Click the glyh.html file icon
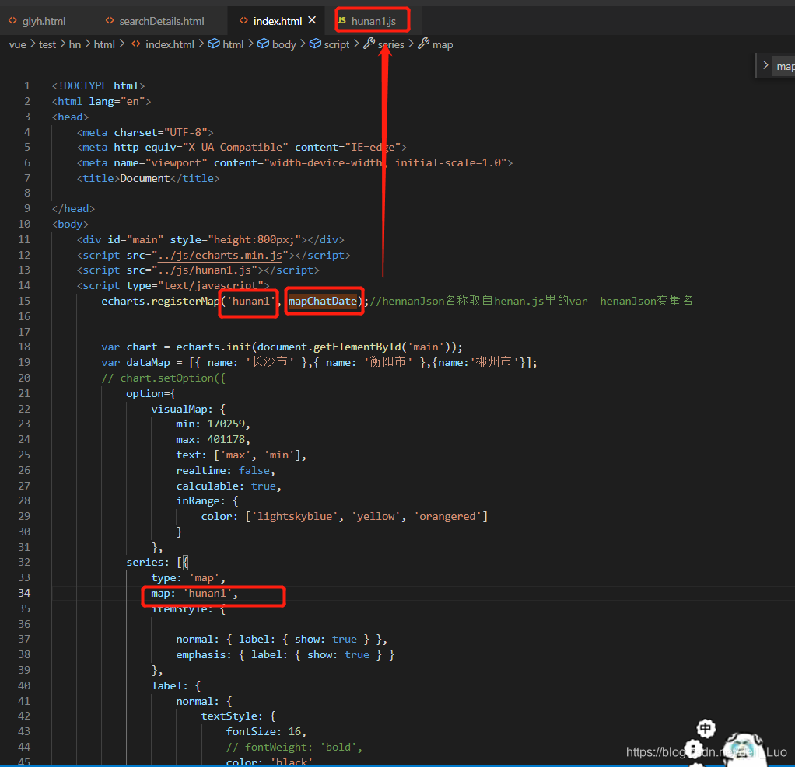The height and width of the screenshot is (767, 795). click(x=12, y=21)
